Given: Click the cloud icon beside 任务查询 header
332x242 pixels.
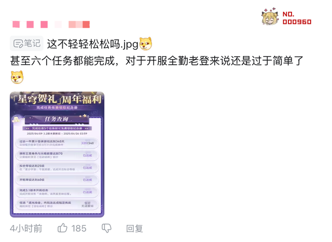Looking at the screenshot, I should pyautogui.click(x=16, y=120).
